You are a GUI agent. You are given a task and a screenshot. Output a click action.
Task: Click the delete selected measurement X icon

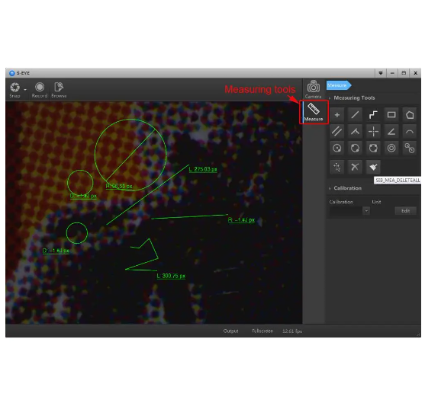(x=355, y=167)
